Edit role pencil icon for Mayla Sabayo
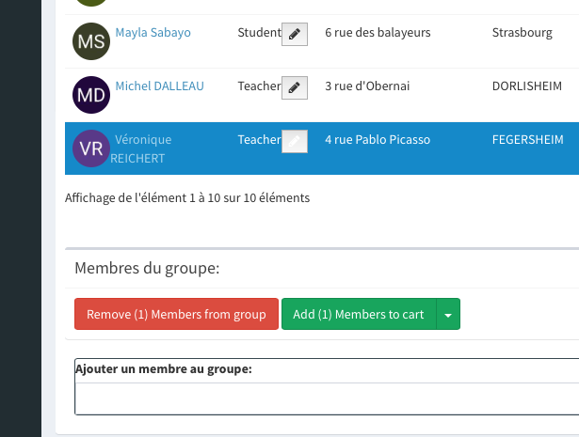The width and height of the screenshot is (579, 437). tap(295, 34)
